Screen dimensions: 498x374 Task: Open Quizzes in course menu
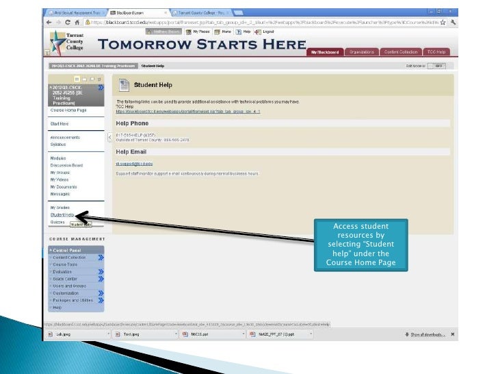pyautogui.click(x=57, y=223)
